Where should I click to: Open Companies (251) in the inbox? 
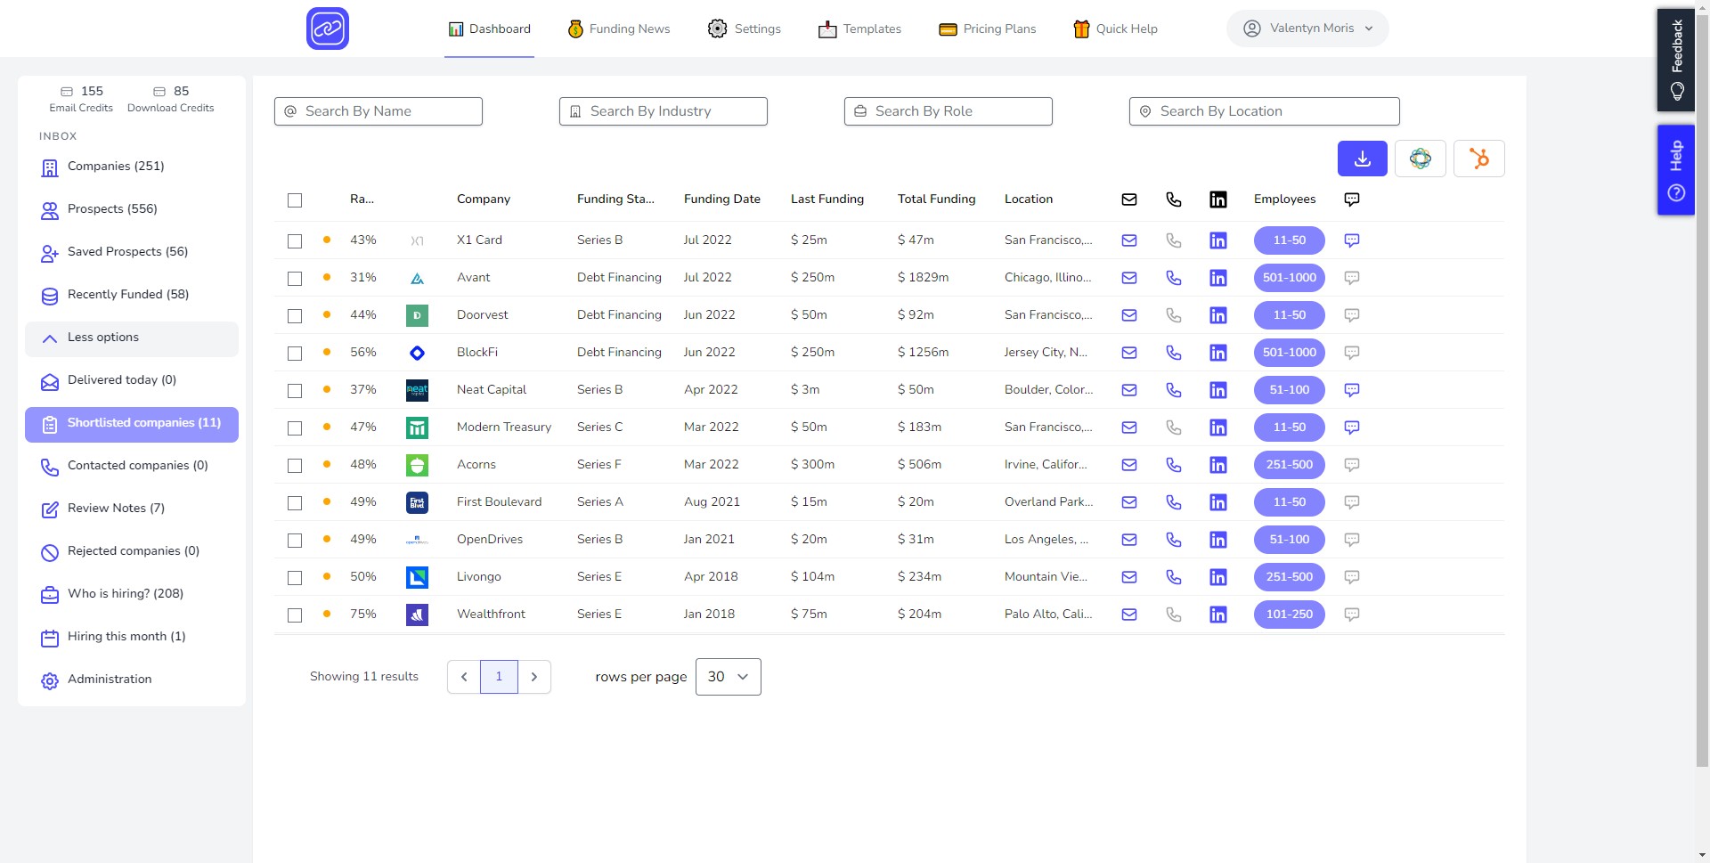click(x=132, y=167)
